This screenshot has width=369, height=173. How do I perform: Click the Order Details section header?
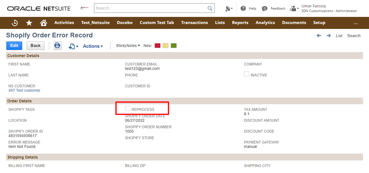tap(184, 101)
